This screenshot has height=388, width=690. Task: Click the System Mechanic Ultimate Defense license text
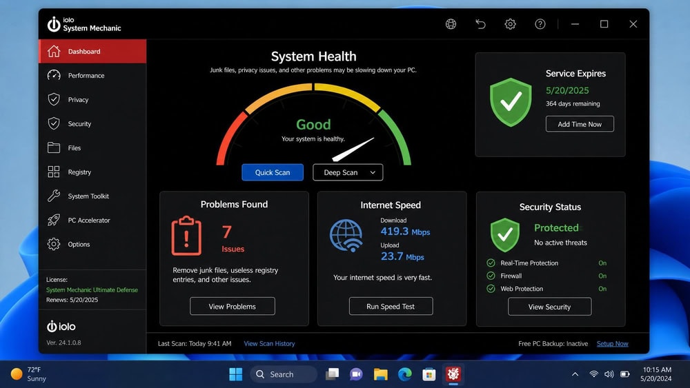click(x=92, y=290)
